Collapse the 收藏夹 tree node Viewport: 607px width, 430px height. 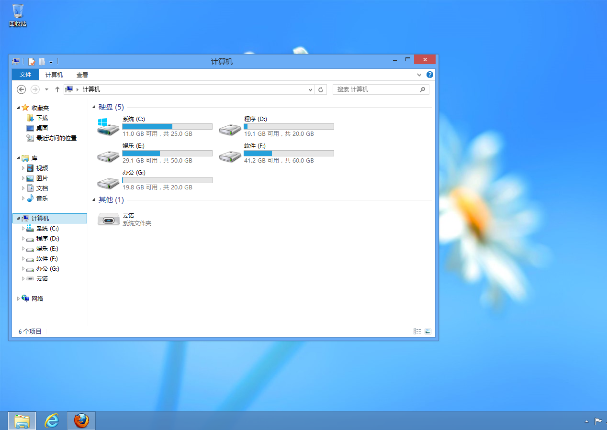pos(18,108)
